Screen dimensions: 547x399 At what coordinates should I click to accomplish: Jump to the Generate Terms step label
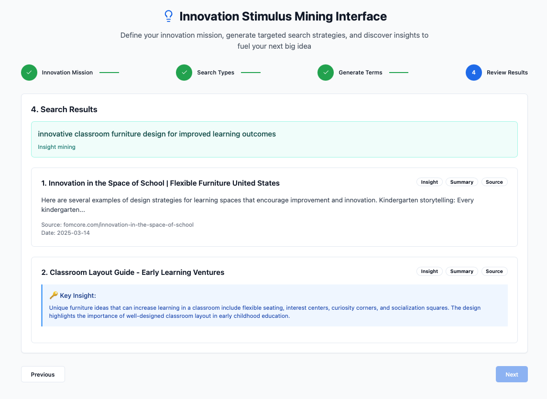coord(361,73)
